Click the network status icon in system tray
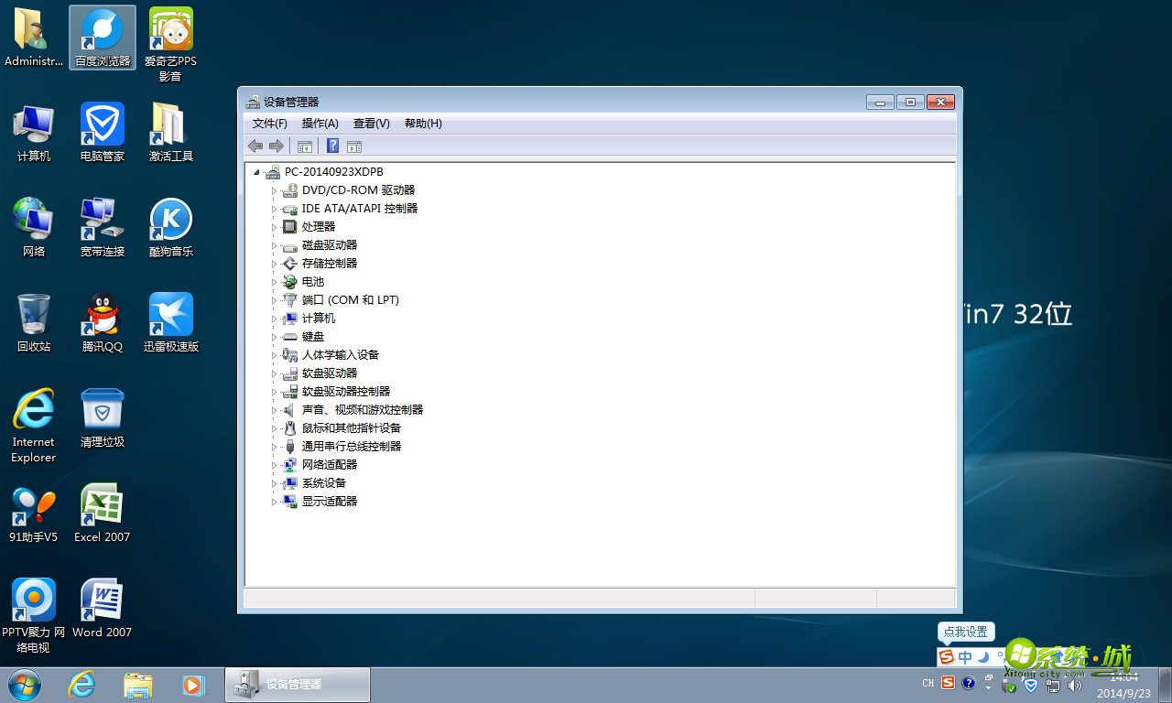This screenshot has height=703, width=1172. coord(1052,687)
